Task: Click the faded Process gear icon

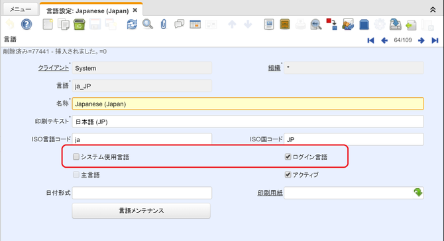Action: point(380,24)
